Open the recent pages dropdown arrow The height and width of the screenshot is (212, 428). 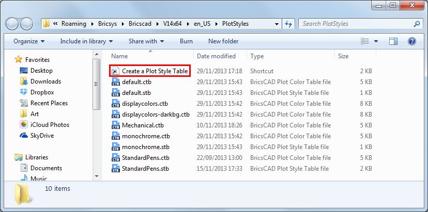[37, 24]
